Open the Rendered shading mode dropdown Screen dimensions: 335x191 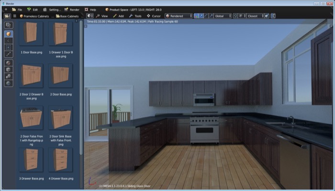[x=179, y=16]
